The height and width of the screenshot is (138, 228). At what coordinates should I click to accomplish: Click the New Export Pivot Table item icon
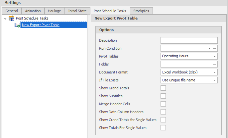pos(17,25)
